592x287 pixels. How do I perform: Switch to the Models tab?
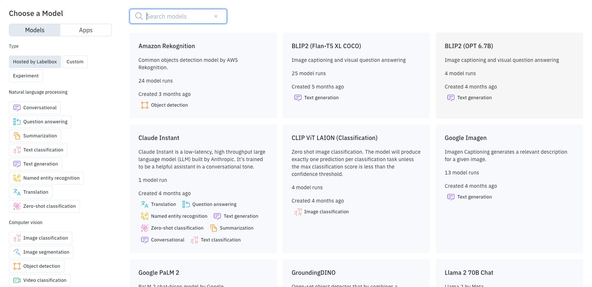[x=35, y=30]
